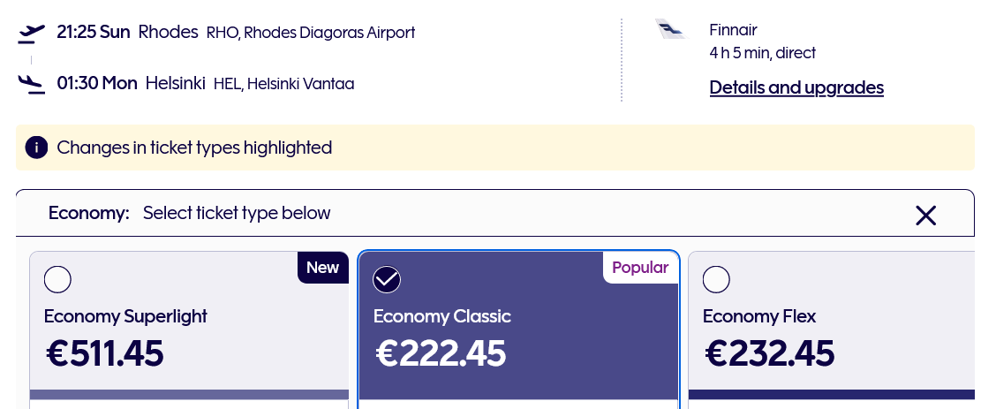Click the Economy Classic €222.45 price
Image resolution: width=996 pixels, height=409 pixels.
(x=441, y=353)
